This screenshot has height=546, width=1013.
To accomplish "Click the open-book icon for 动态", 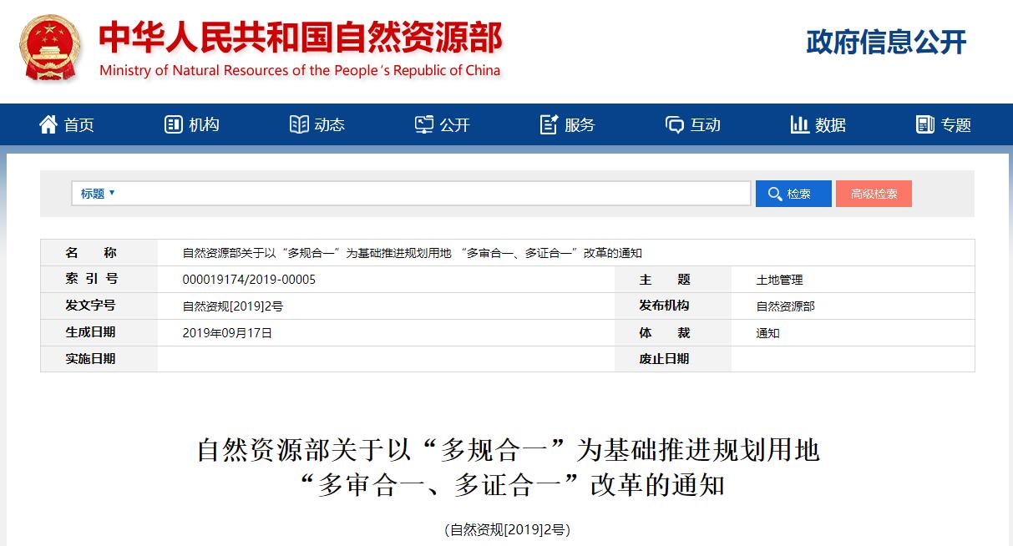I will (x=298, y=124).
